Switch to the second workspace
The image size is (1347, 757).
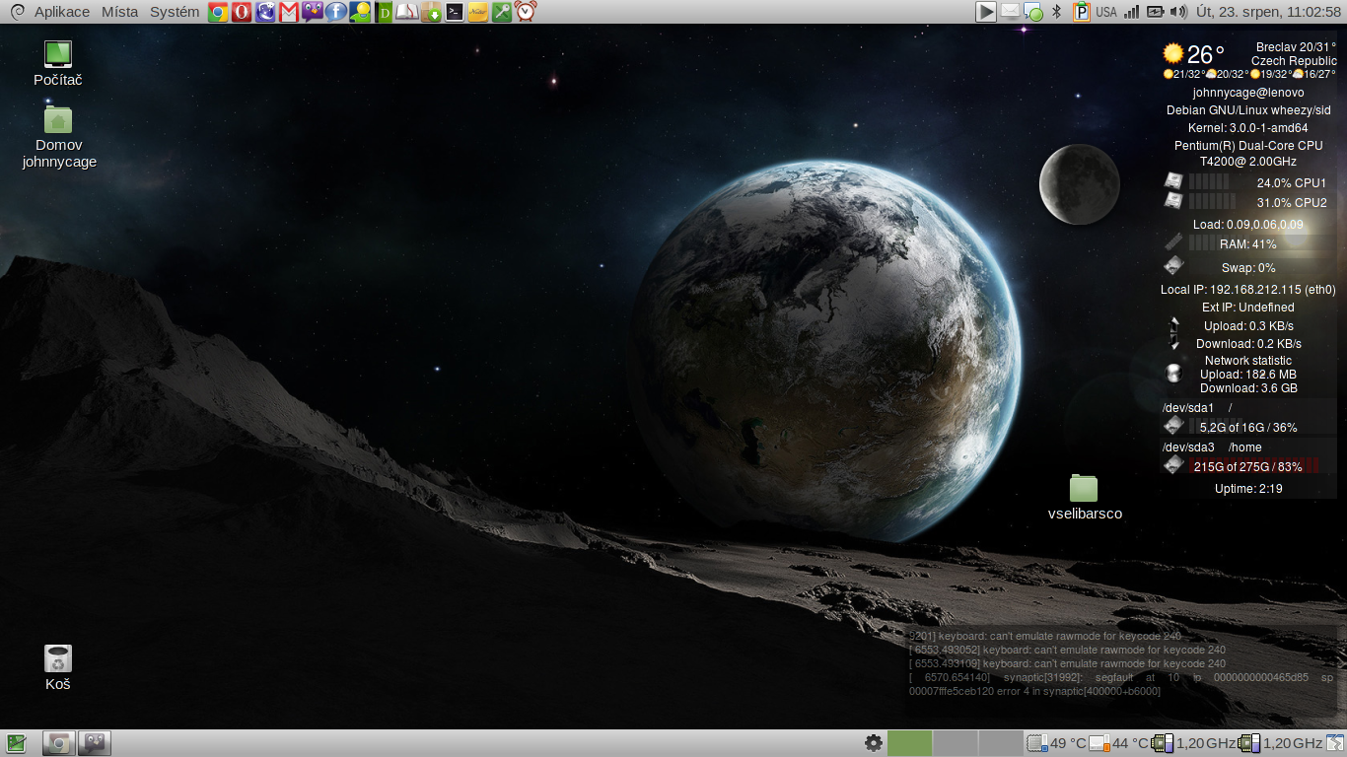(x=955, y=743)
